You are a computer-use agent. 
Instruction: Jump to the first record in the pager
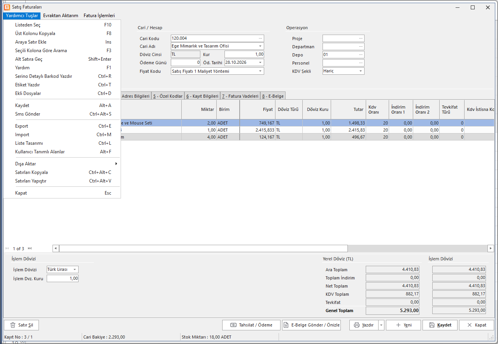point(7,248)
